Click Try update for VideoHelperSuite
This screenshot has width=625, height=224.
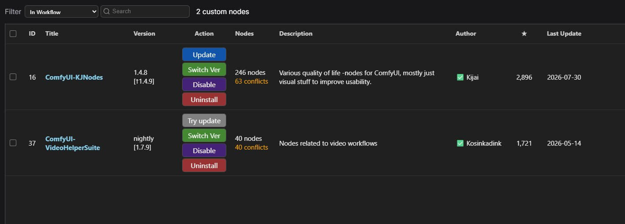tap(204, 121)
